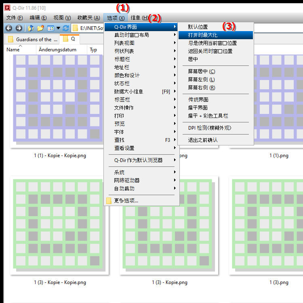The height and width of the screenshot is (303, 303).
Task: Expand the Q-Dir 界面 submenu
Action: (141, 27)
